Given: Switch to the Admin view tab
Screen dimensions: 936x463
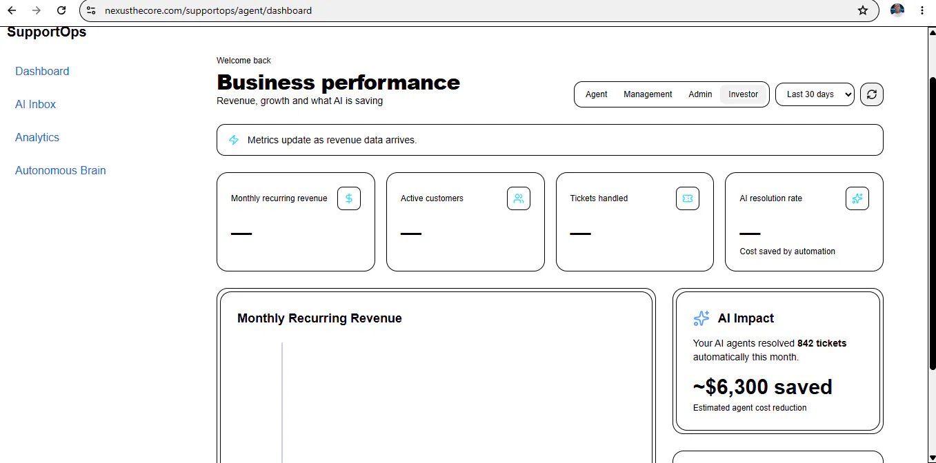Looking at the screenshot, I should [x=700, y=94].
